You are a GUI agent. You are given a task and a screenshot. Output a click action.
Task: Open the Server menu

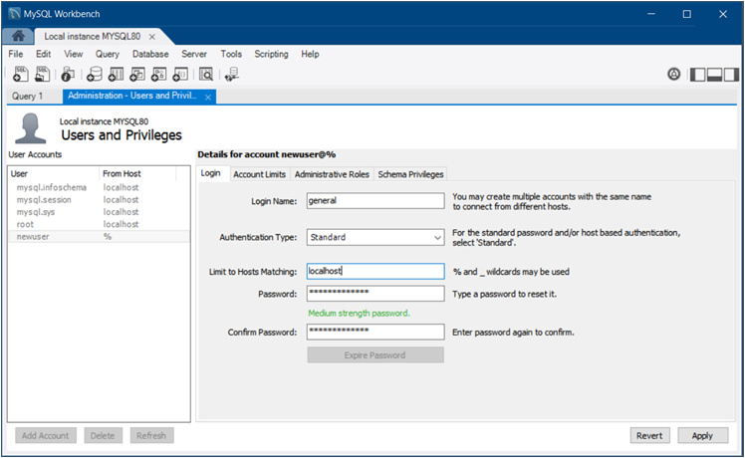click(x=194, y=54)
